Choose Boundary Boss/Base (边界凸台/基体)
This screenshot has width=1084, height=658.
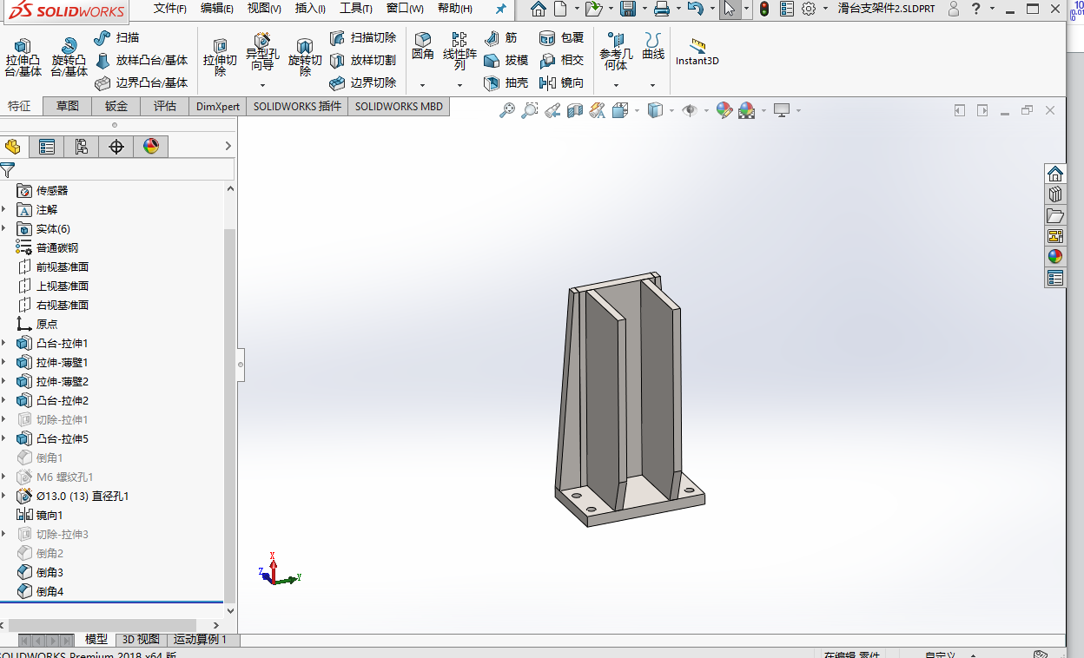(x=141, y=83)
